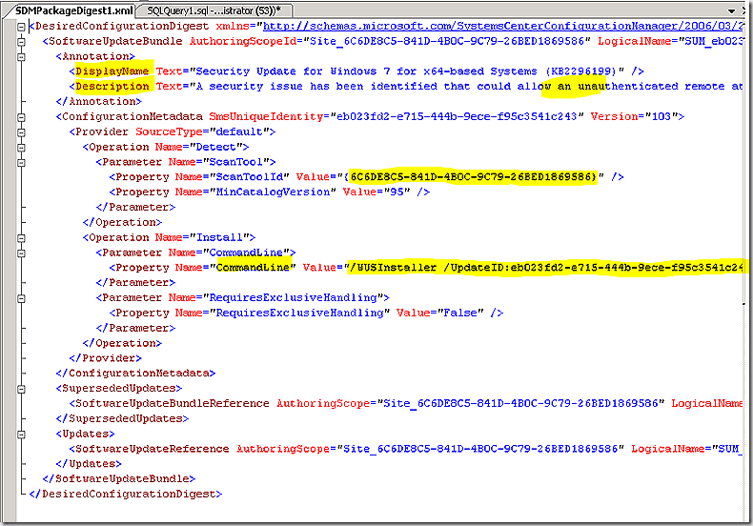Click the AuthoringScopeId attribute name
The width and height of the screenshot is (753, 526).
point(243,41)
